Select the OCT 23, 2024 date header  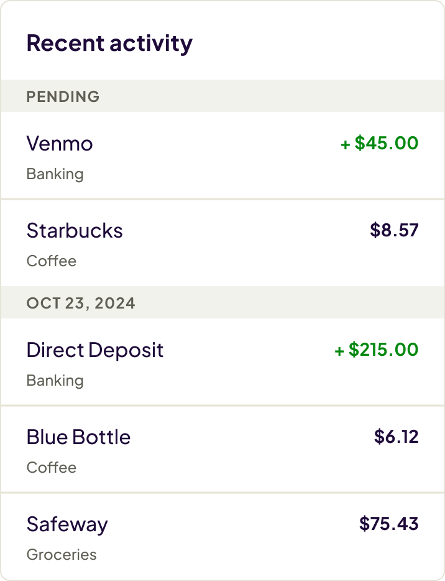pyautogui.click(x=81, y=303)
